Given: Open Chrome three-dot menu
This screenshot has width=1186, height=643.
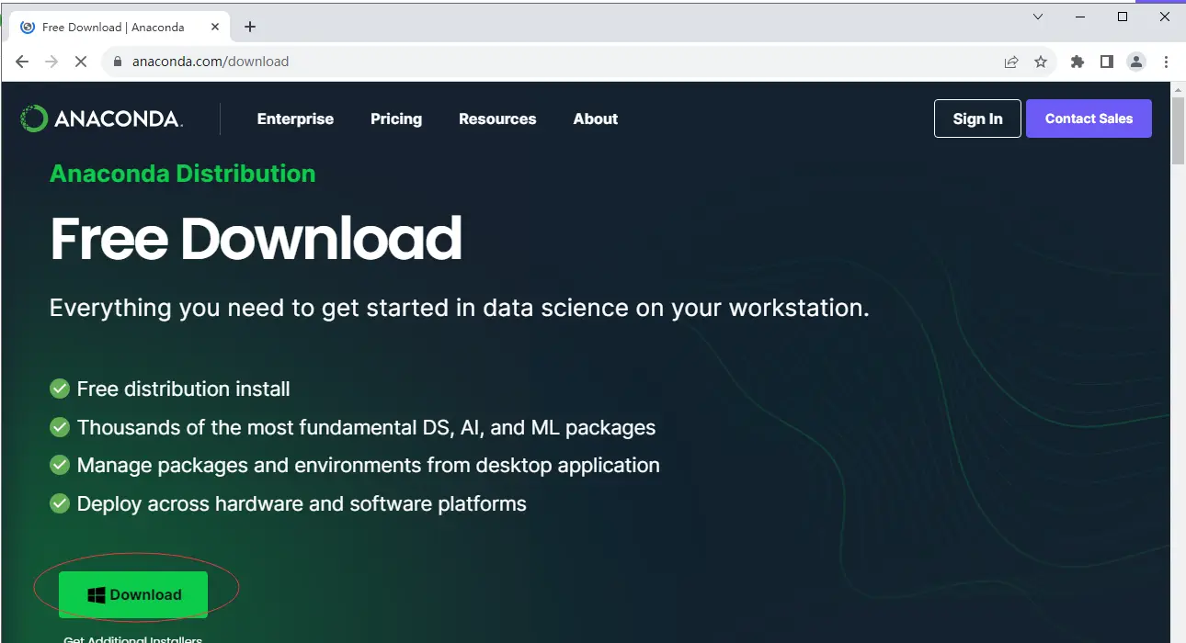Looking at the screenshot, I should tap(1166, 62).
